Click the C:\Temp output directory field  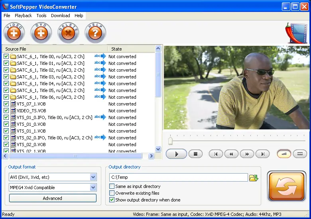(x=178, y=178)
